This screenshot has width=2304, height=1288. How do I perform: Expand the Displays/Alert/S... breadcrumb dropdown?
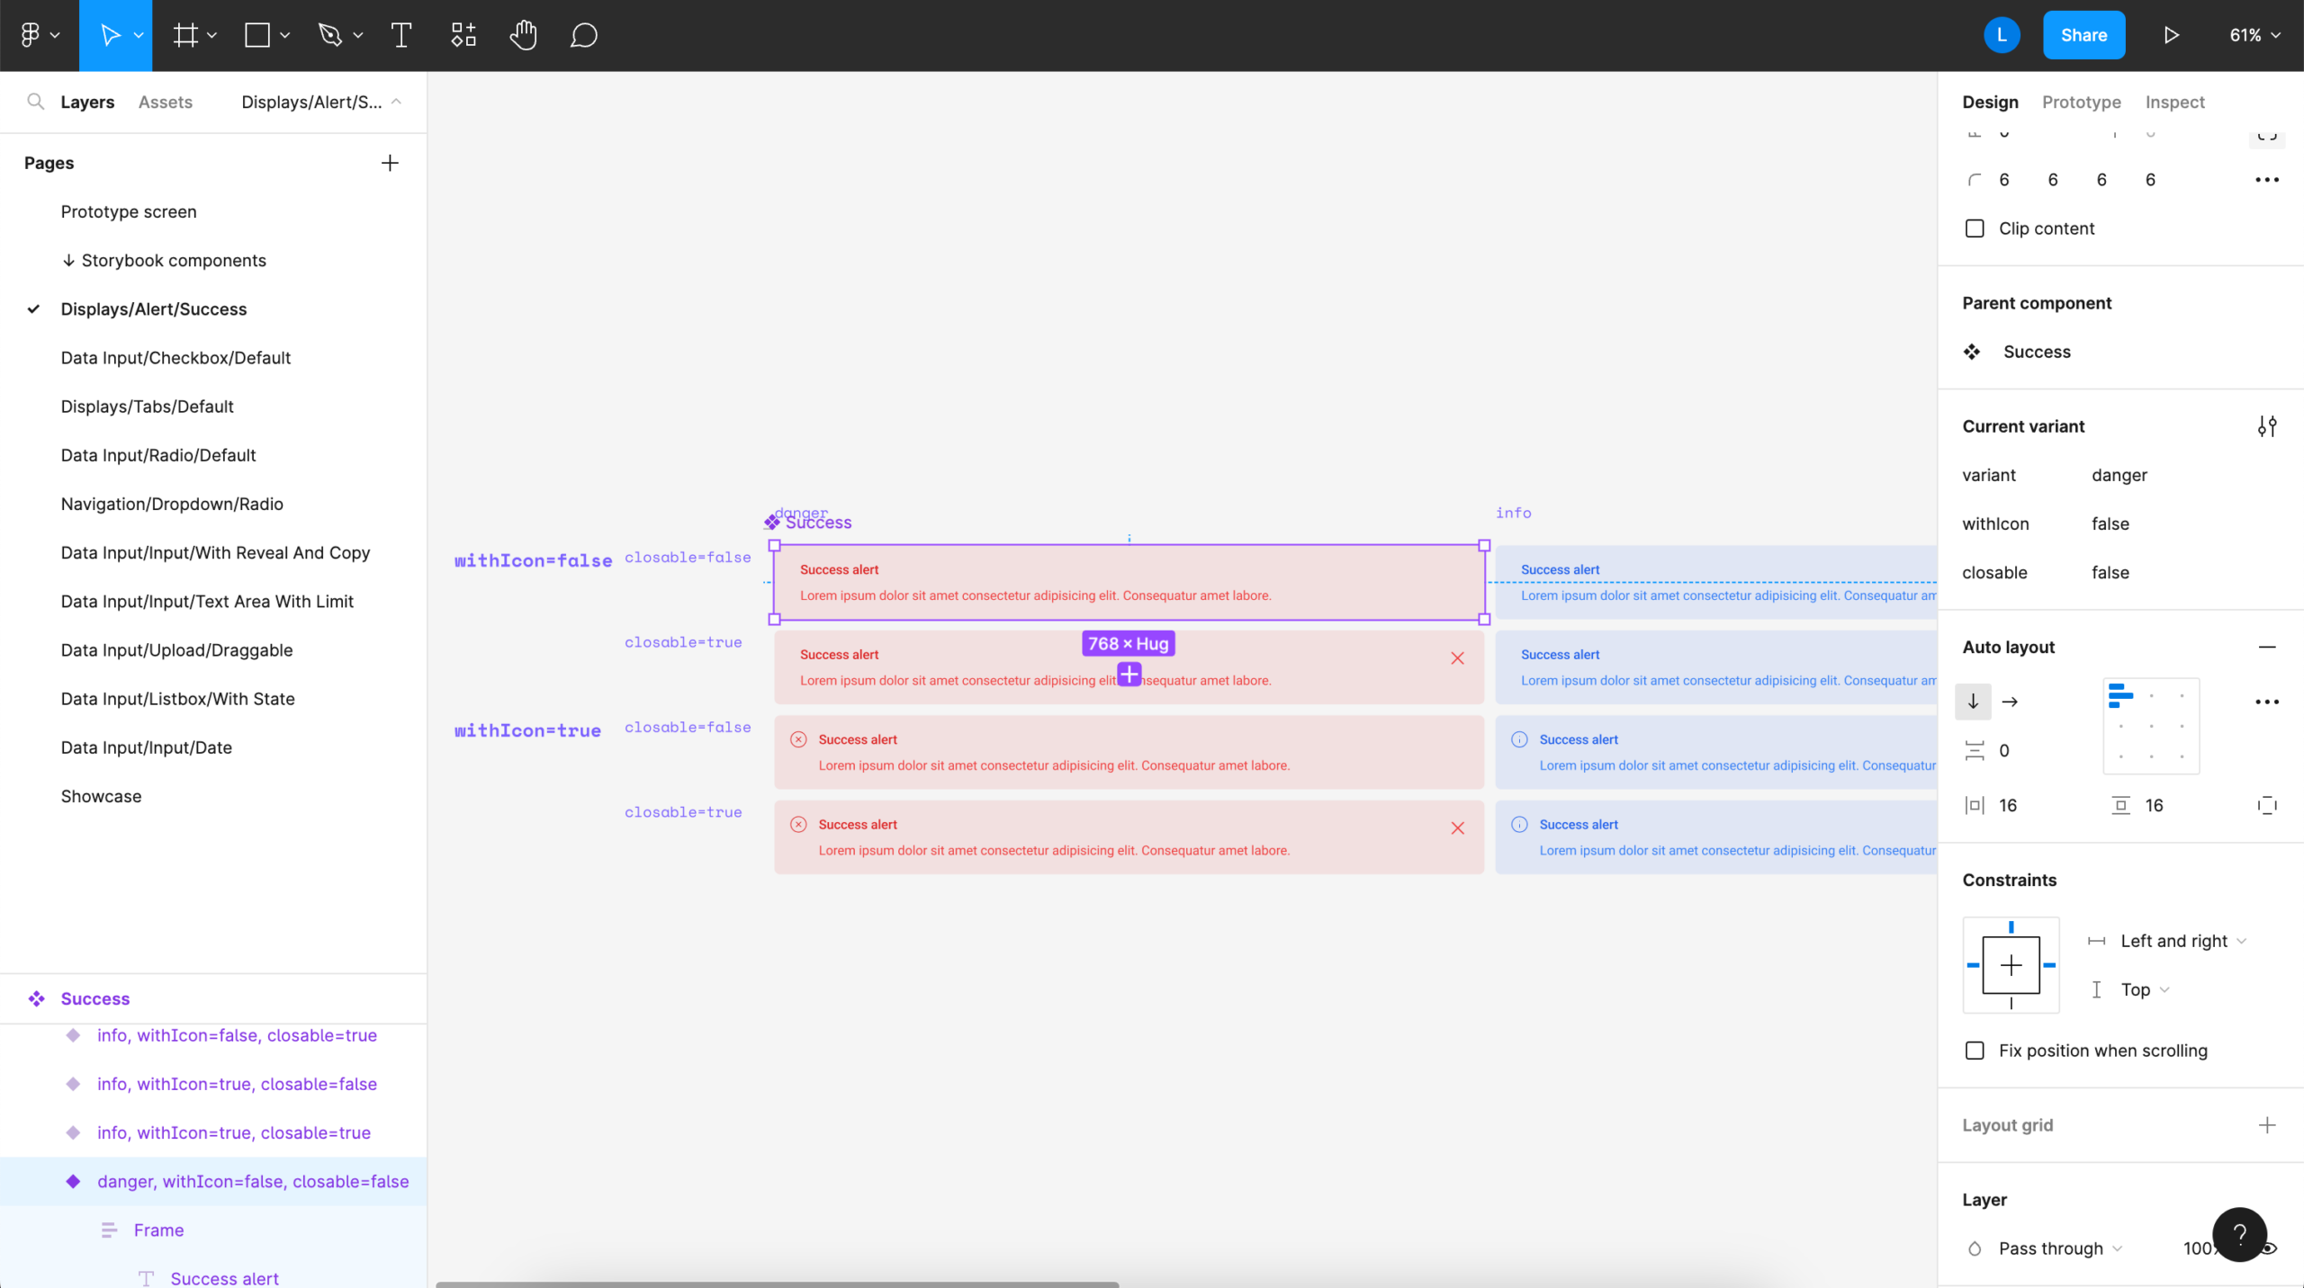[x=400, y=102]
